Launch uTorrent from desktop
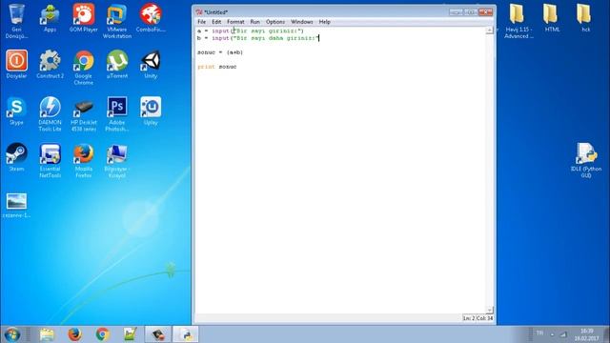The width and height of the screenshot is (610, 343). [x=116, y=65]
